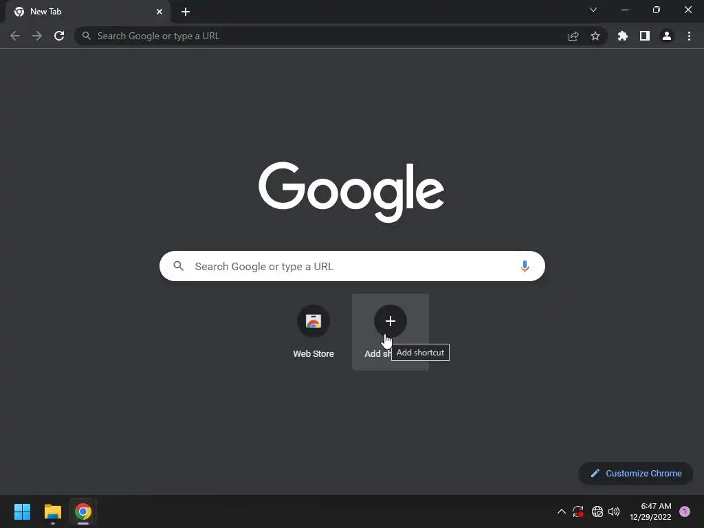This screenshot has height=528, width=704.
Task: Open Chrome three-dot menu
Action: [689, 36]
